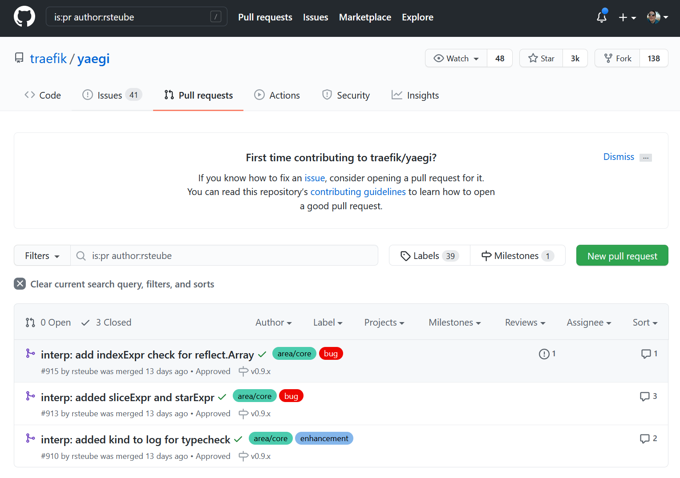This screenshot has height=478, width=680.
Task: Open the contributing guidelines link
Action: click(x=358, y=191)
